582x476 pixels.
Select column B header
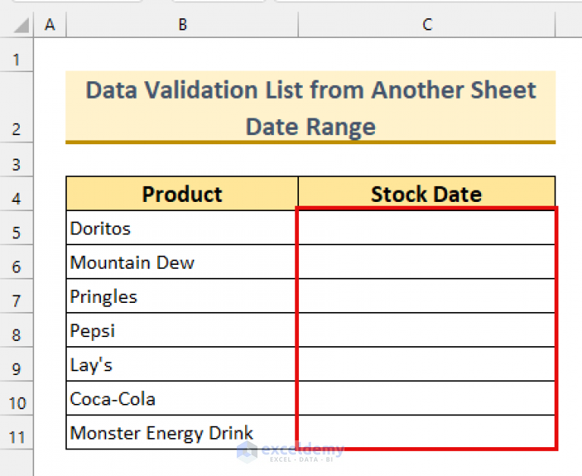[x=182, y=25]
